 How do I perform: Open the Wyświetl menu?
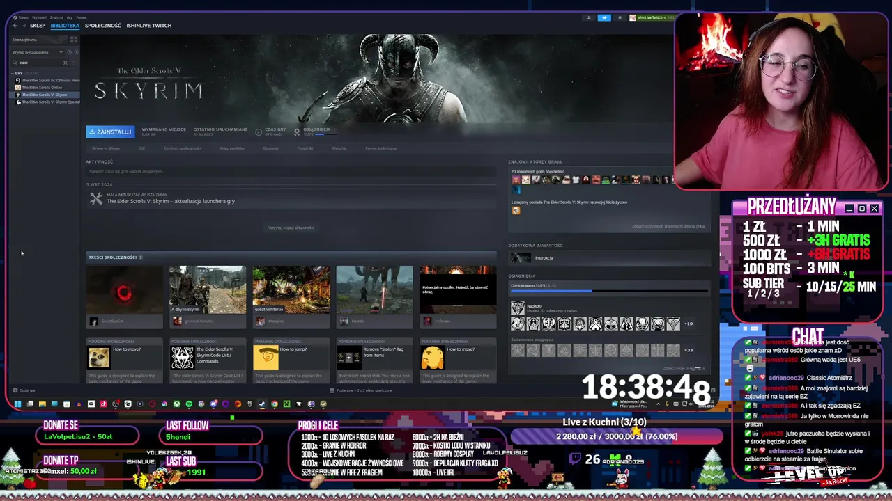coord(39,17)
